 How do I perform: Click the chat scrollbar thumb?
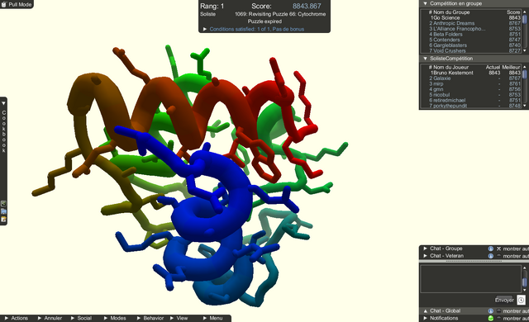click(524, 282)
